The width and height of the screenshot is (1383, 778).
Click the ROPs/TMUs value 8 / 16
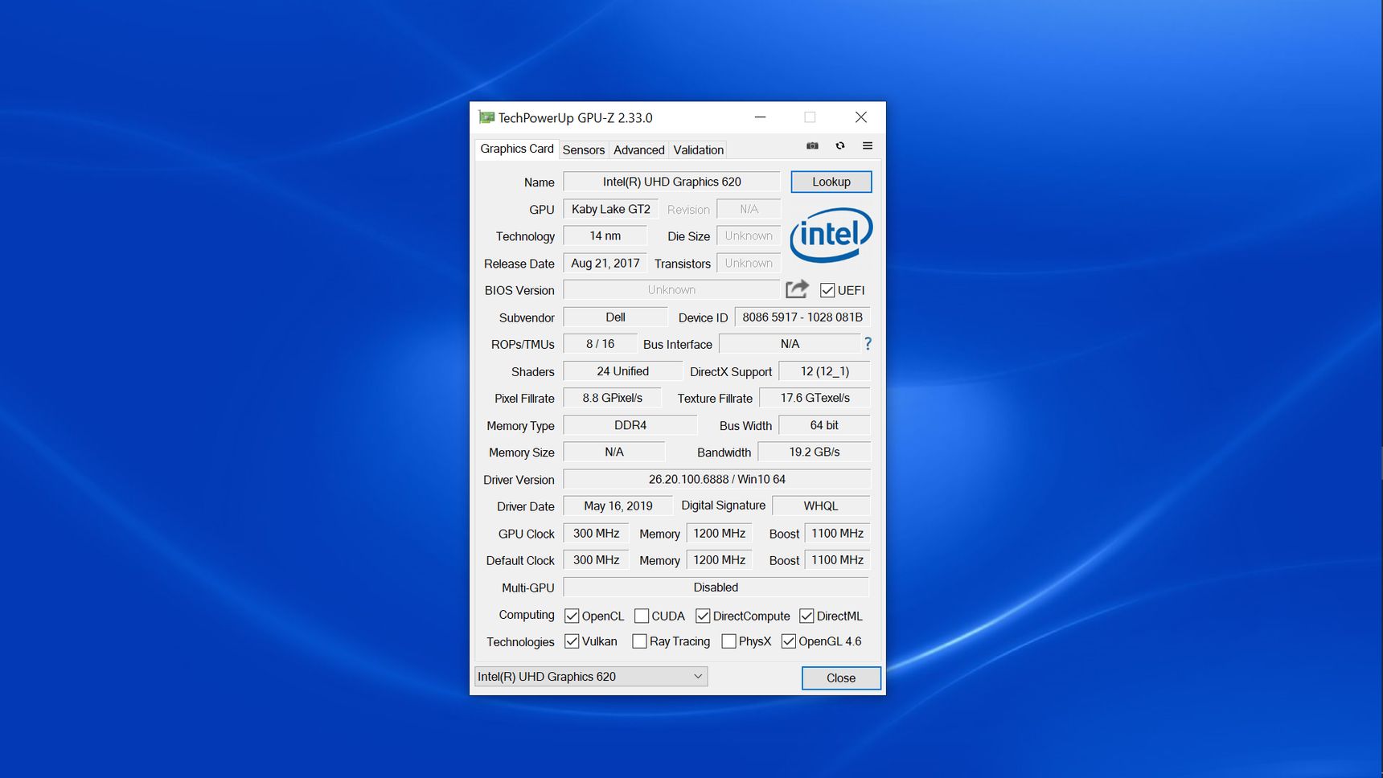point(601,343)
